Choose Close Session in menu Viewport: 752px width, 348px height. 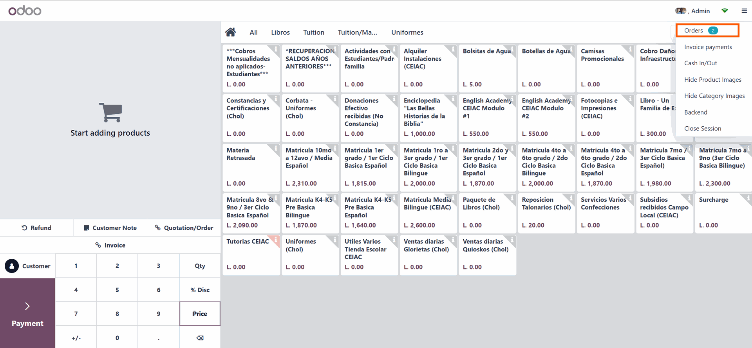point(702,129)
